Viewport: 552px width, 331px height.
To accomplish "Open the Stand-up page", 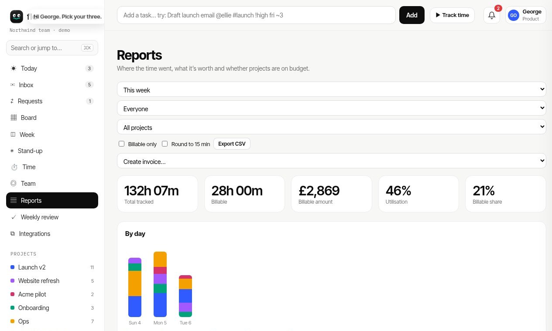I will [x=52, y=151].
